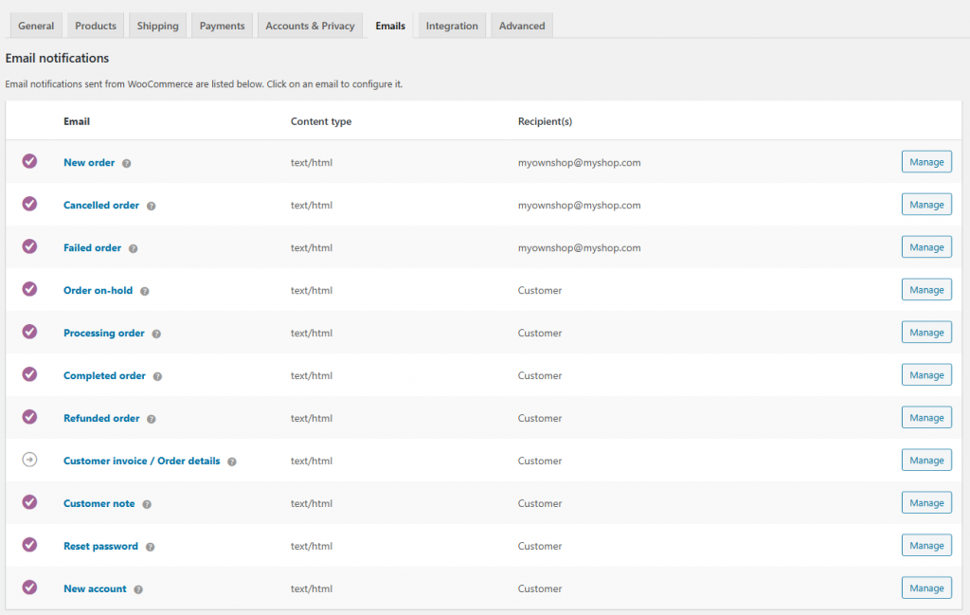This screenshot has height=615, width=970.
Task: Click the help icon beside Processing order
Action: pos(156,335)
